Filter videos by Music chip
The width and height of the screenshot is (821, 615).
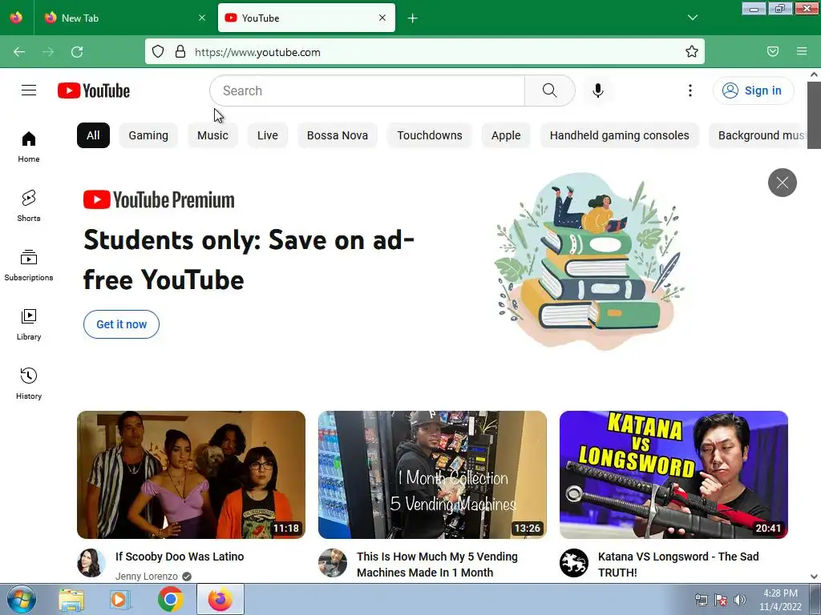pyautogui.click(x=212, y=135)
